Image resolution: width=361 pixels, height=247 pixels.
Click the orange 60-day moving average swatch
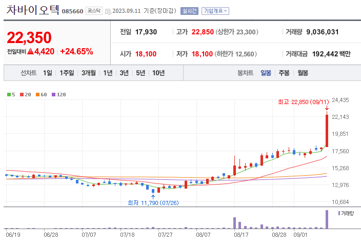click(x=38, y=94)
